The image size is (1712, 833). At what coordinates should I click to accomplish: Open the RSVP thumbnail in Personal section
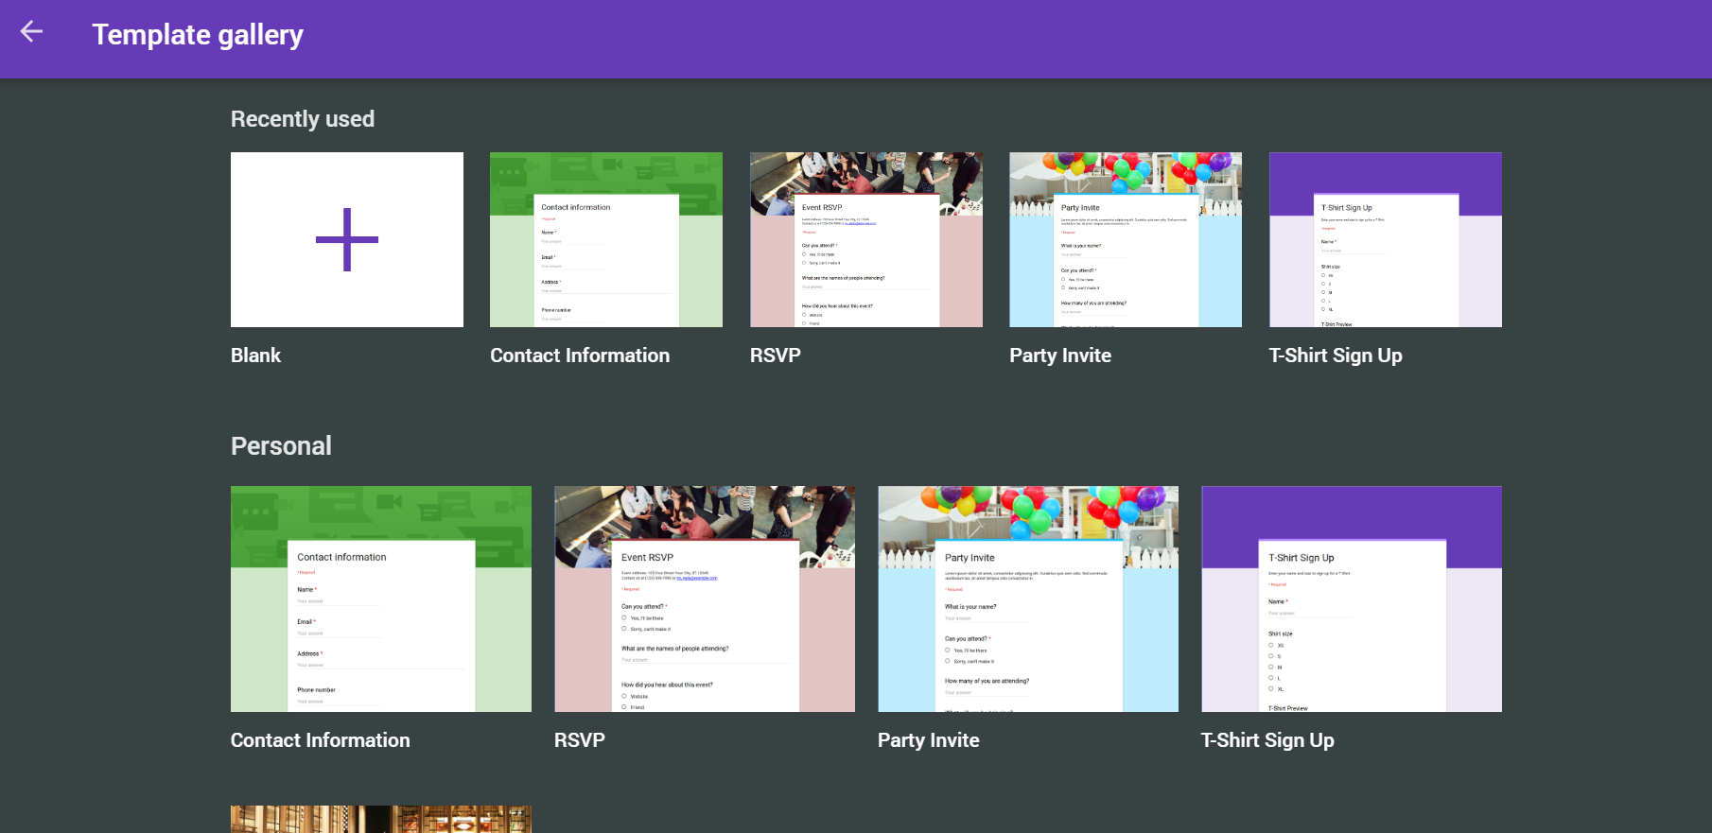coord(704,599)
